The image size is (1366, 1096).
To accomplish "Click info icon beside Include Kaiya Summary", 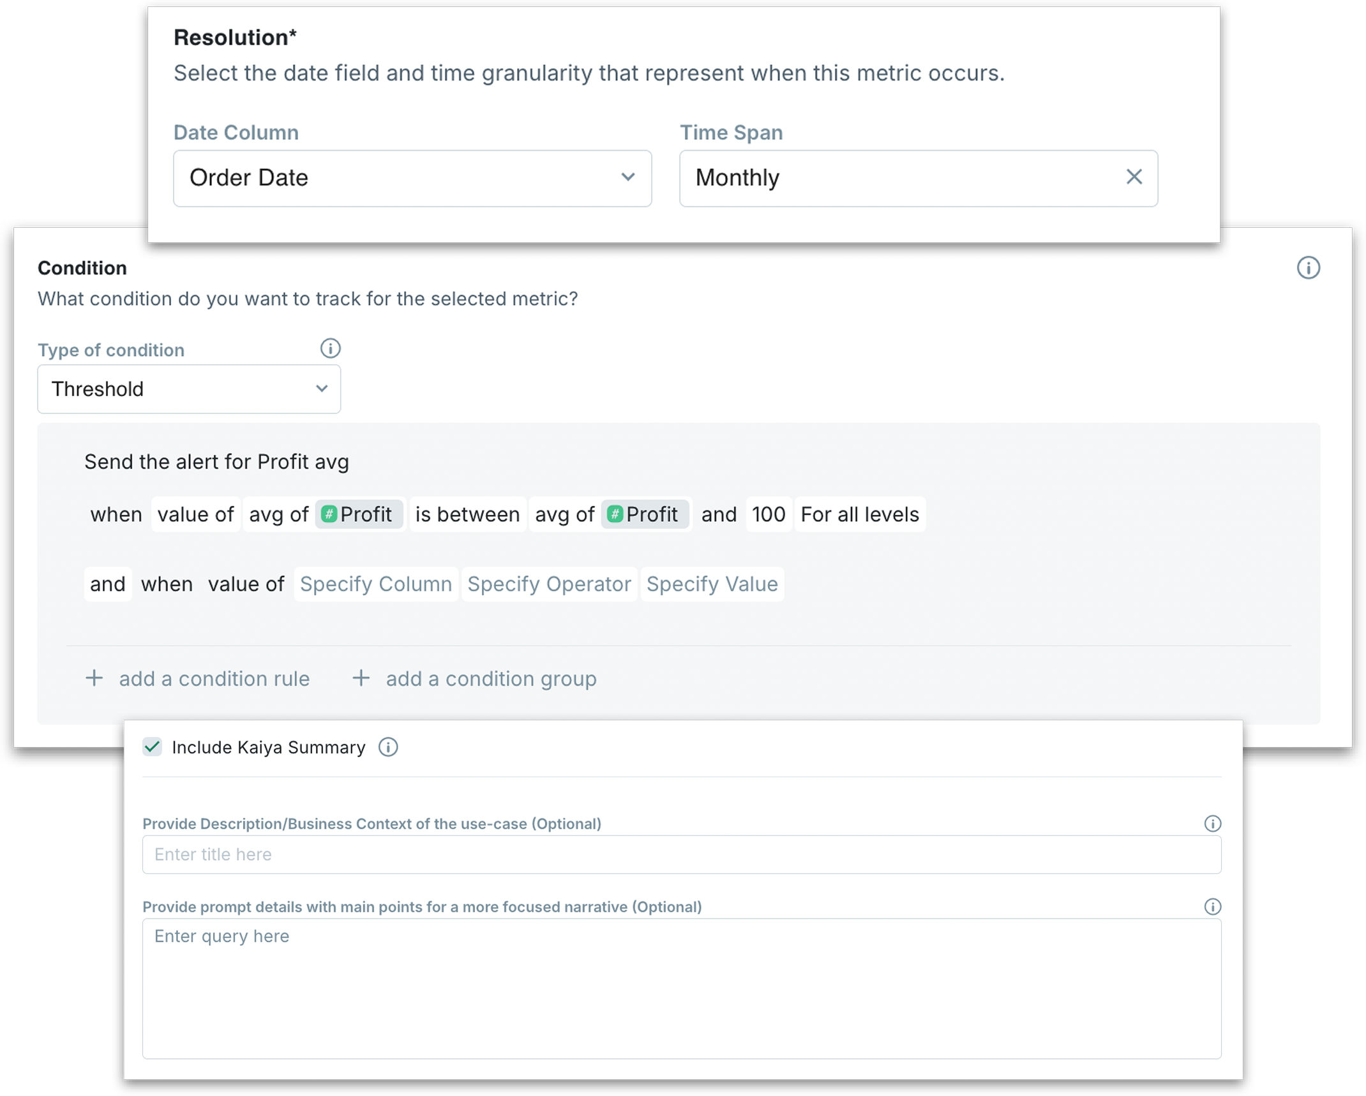I will pos(388,747).
